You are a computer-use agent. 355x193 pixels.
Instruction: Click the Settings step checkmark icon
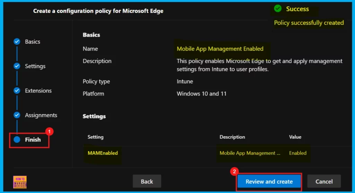17,66
